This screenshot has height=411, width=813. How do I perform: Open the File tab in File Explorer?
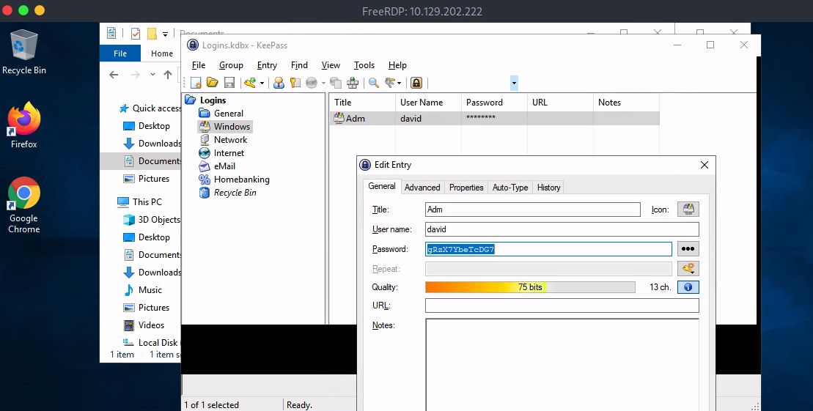(x=119, y=53)
